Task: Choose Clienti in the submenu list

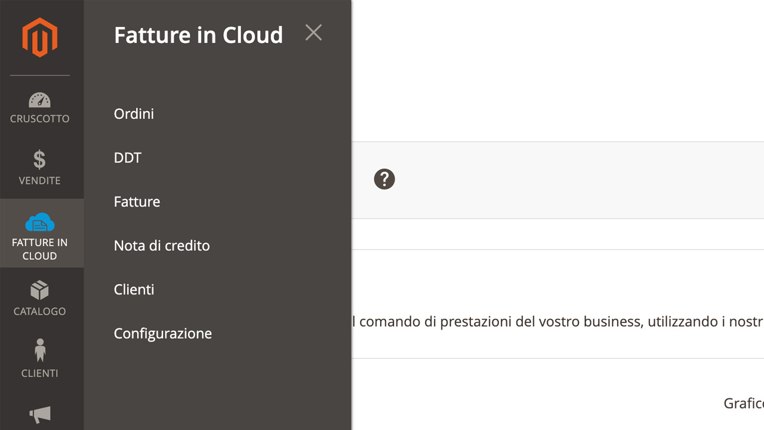Action: pyautogui.click(x=134, y=289)
